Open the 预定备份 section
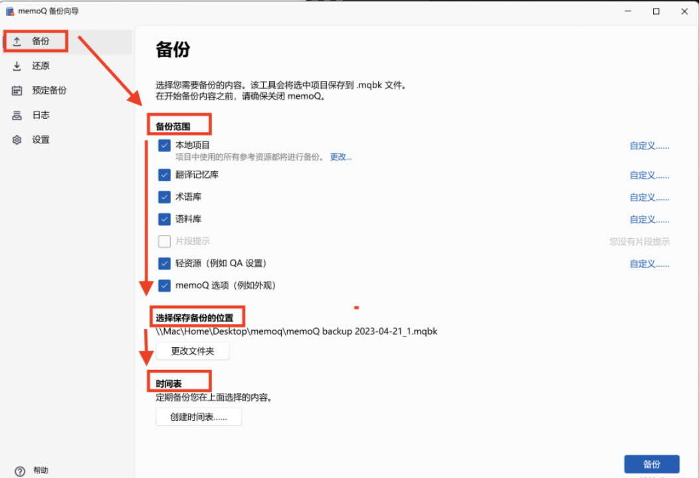 point(68,90)
